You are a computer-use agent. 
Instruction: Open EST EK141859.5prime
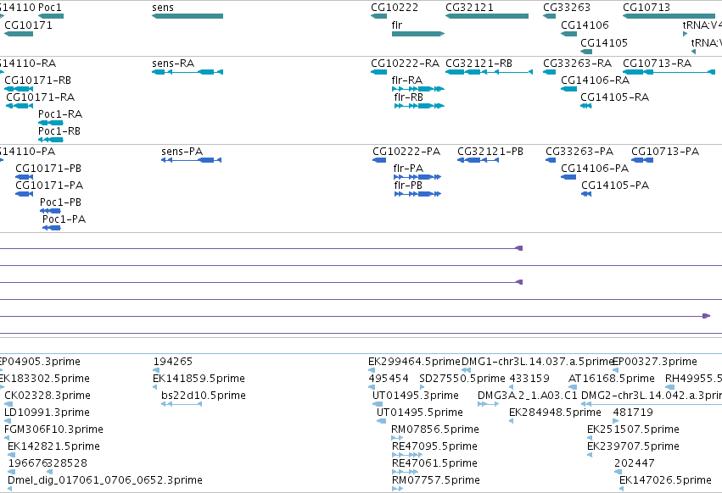[199, 379]
